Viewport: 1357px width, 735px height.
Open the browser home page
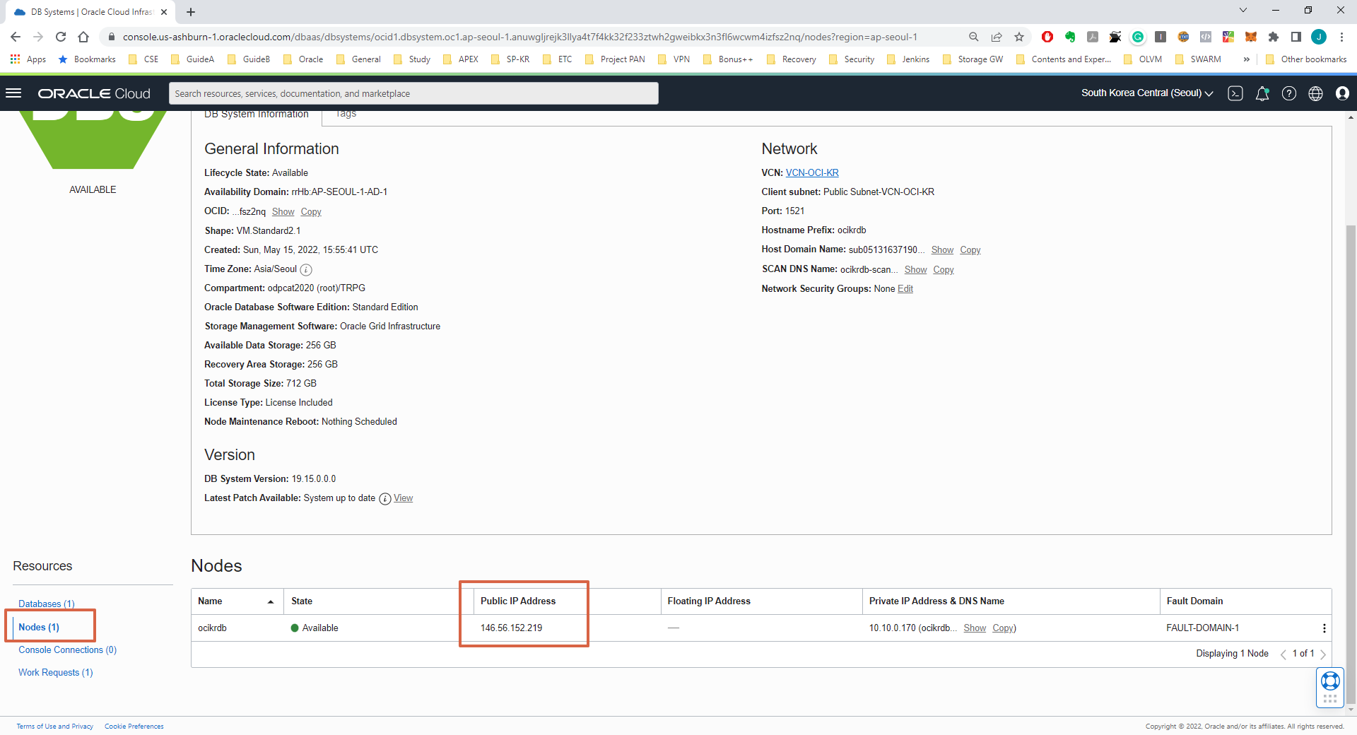(x=83, y=37)
